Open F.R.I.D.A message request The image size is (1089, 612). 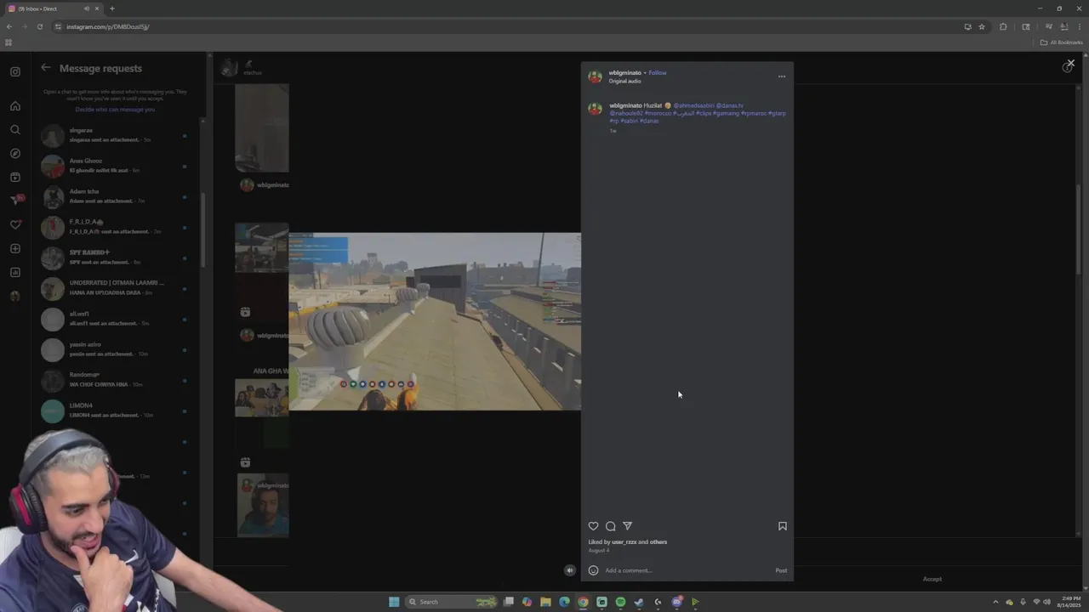coord(115,227)
